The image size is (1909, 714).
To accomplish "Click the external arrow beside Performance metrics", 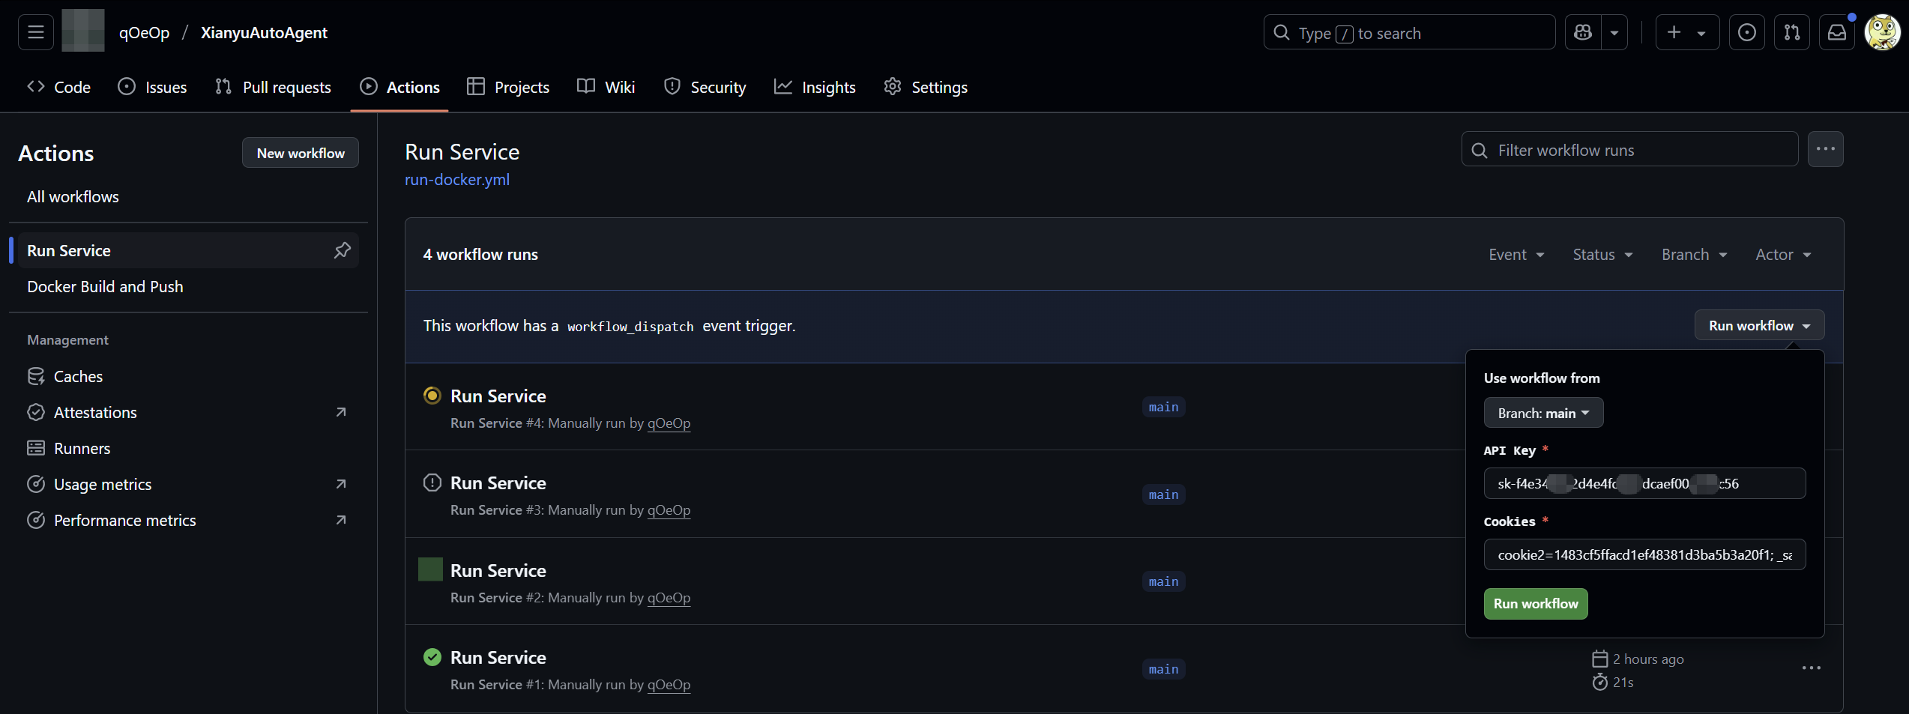I will 341,520.
